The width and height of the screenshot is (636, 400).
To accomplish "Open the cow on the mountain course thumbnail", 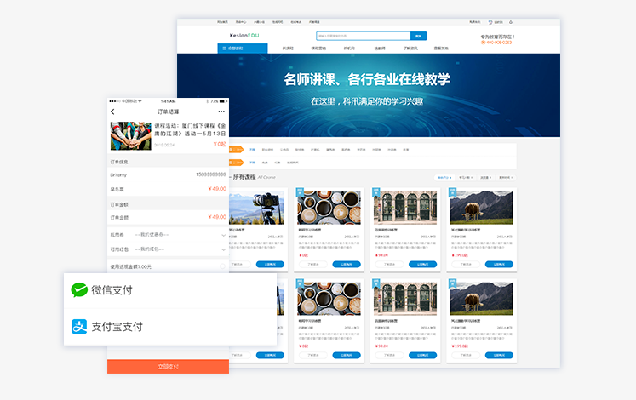I will (481, 207).
